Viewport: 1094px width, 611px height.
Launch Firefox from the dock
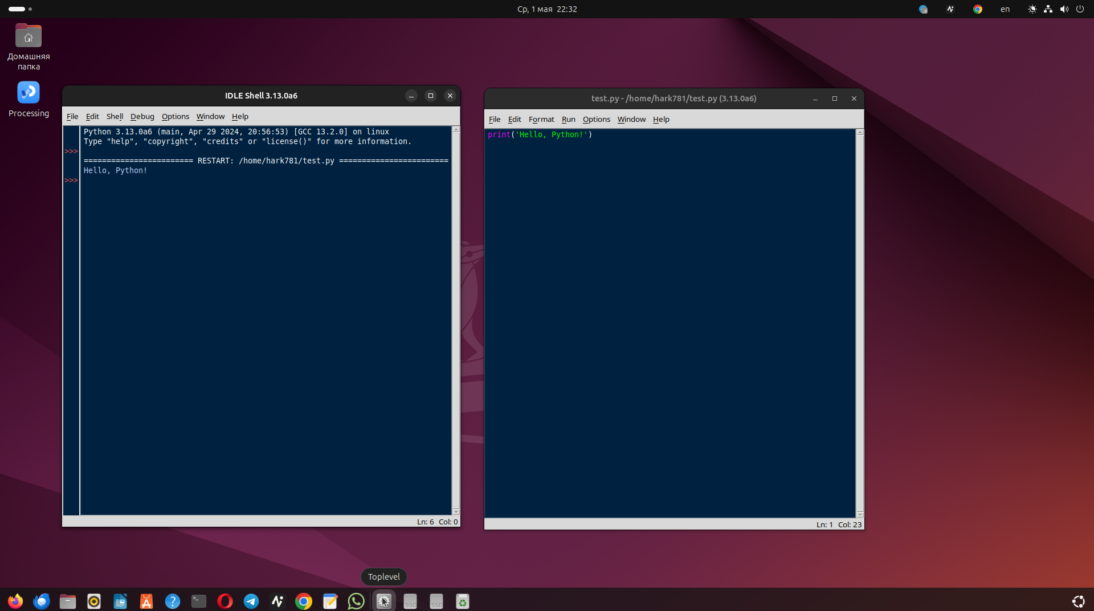click(15, 601)
